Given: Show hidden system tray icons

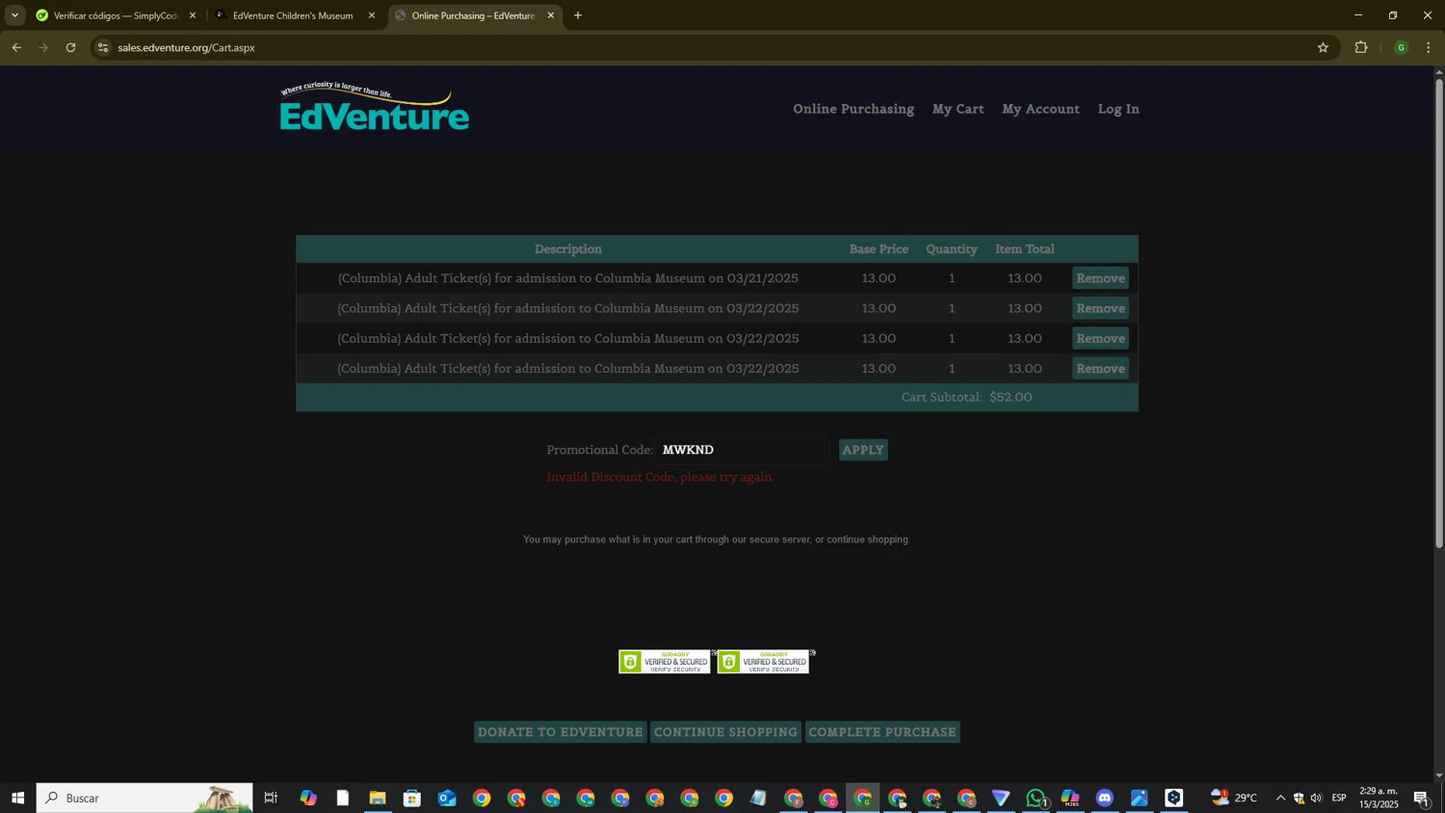Looking at the screenshot, I should tap(1280, 798).
